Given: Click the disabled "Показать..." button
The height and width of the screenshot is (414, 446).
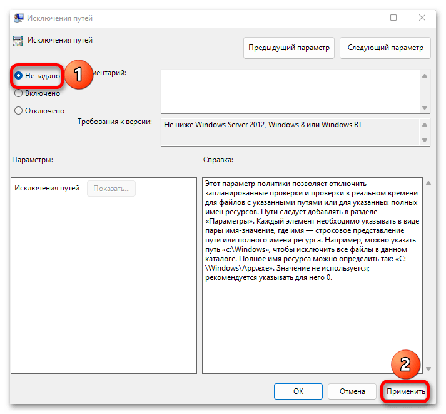Looking at the screenshot, I should [111, 189].
